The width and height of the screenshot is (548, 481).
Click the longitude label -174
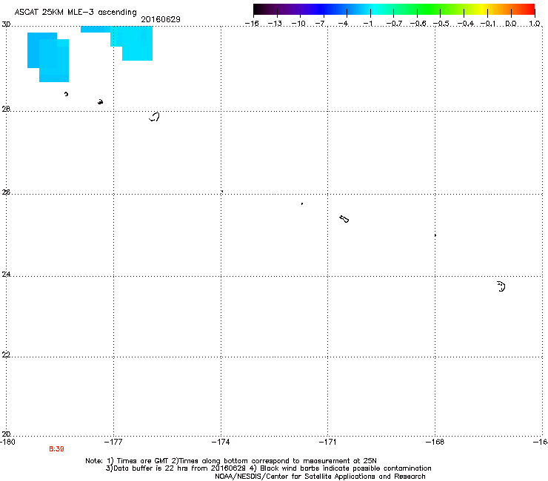[x=221, y=442]
